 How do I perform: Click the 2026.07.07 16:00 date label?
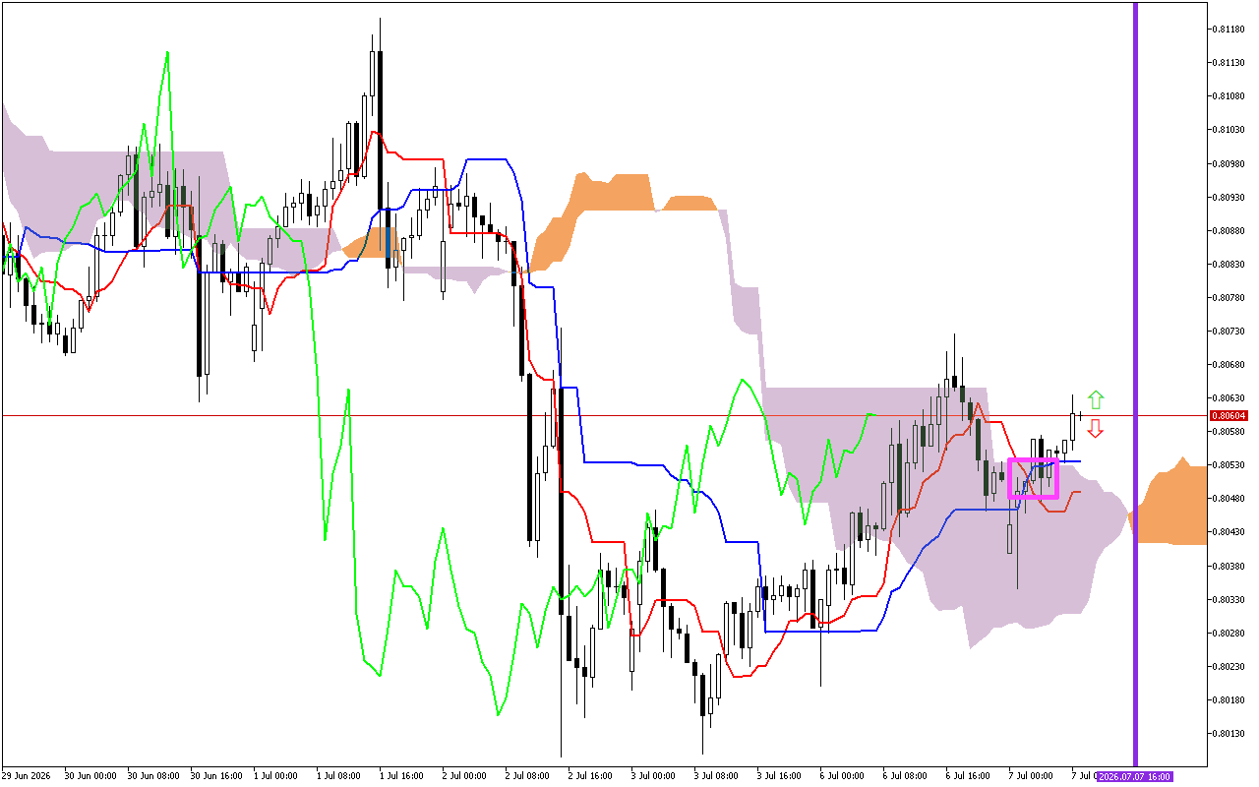coord(1135,776)
